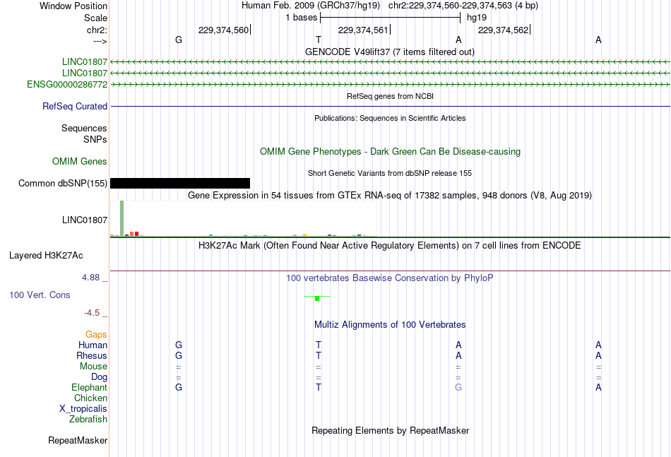Click the 229,374,560 position marker
671x457 pixels.
[x=224, y=30]
